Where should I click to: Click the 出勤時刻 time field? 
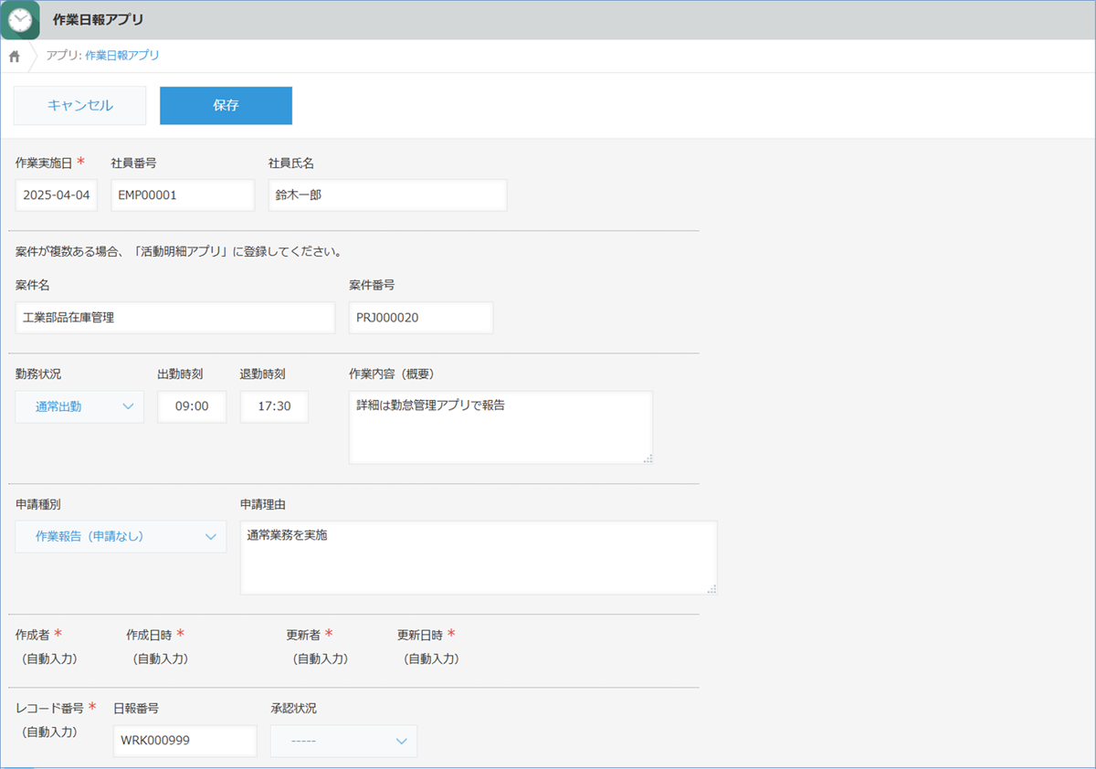point(191,406)
